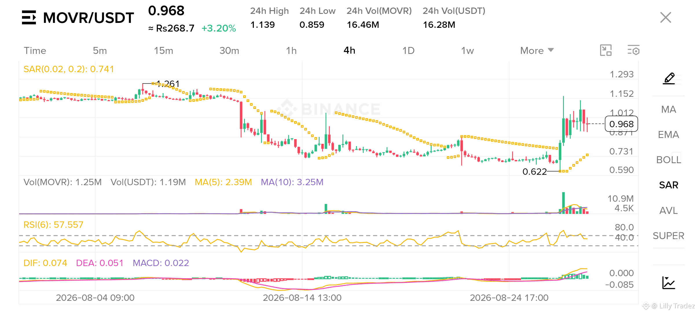Screen dimensions: 697x313
Task: Enable the EMA indicator
Action: click(x=669, y=134)
